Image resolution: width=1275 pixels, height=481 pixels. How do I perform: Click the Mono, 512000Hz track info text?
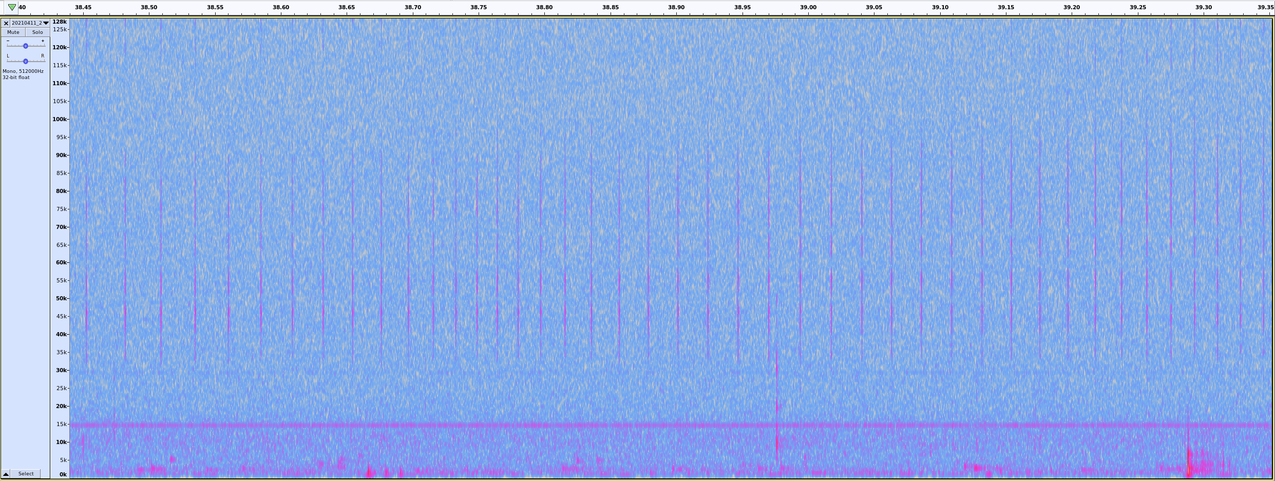[23, 71]
